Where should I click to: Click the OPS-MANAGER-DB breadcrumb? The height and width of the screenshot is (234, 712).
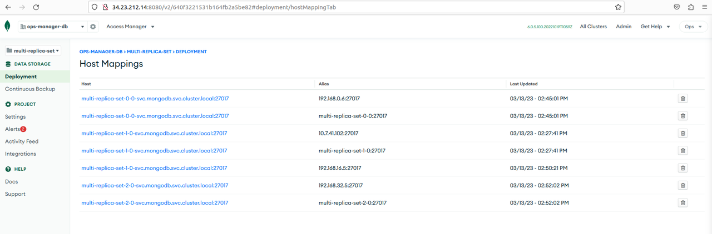(101, 52)
